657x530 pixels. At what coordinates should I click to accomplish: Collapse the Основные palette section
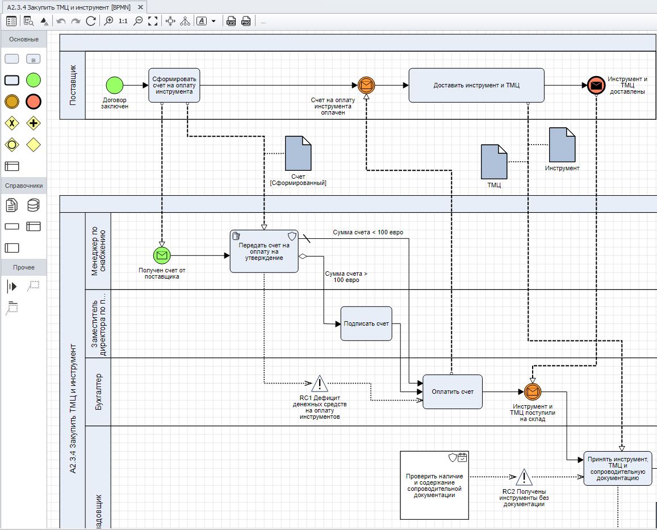pos(24,39)
